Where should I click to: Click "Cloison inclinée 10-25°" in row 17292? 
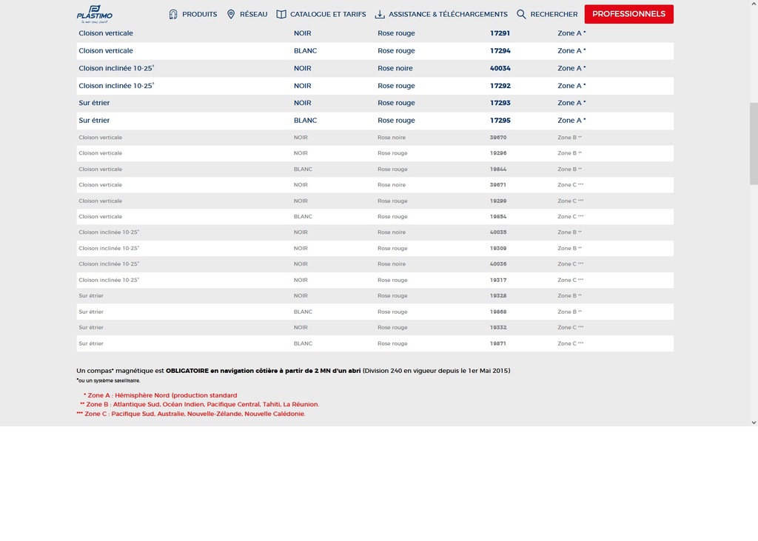pyautogui.click(x=116, y=86)
